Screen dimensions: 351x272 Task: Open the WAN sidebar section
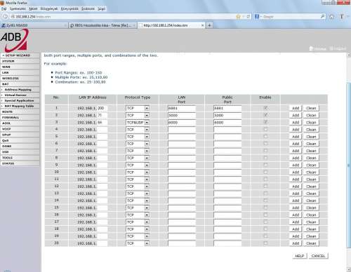20,67
